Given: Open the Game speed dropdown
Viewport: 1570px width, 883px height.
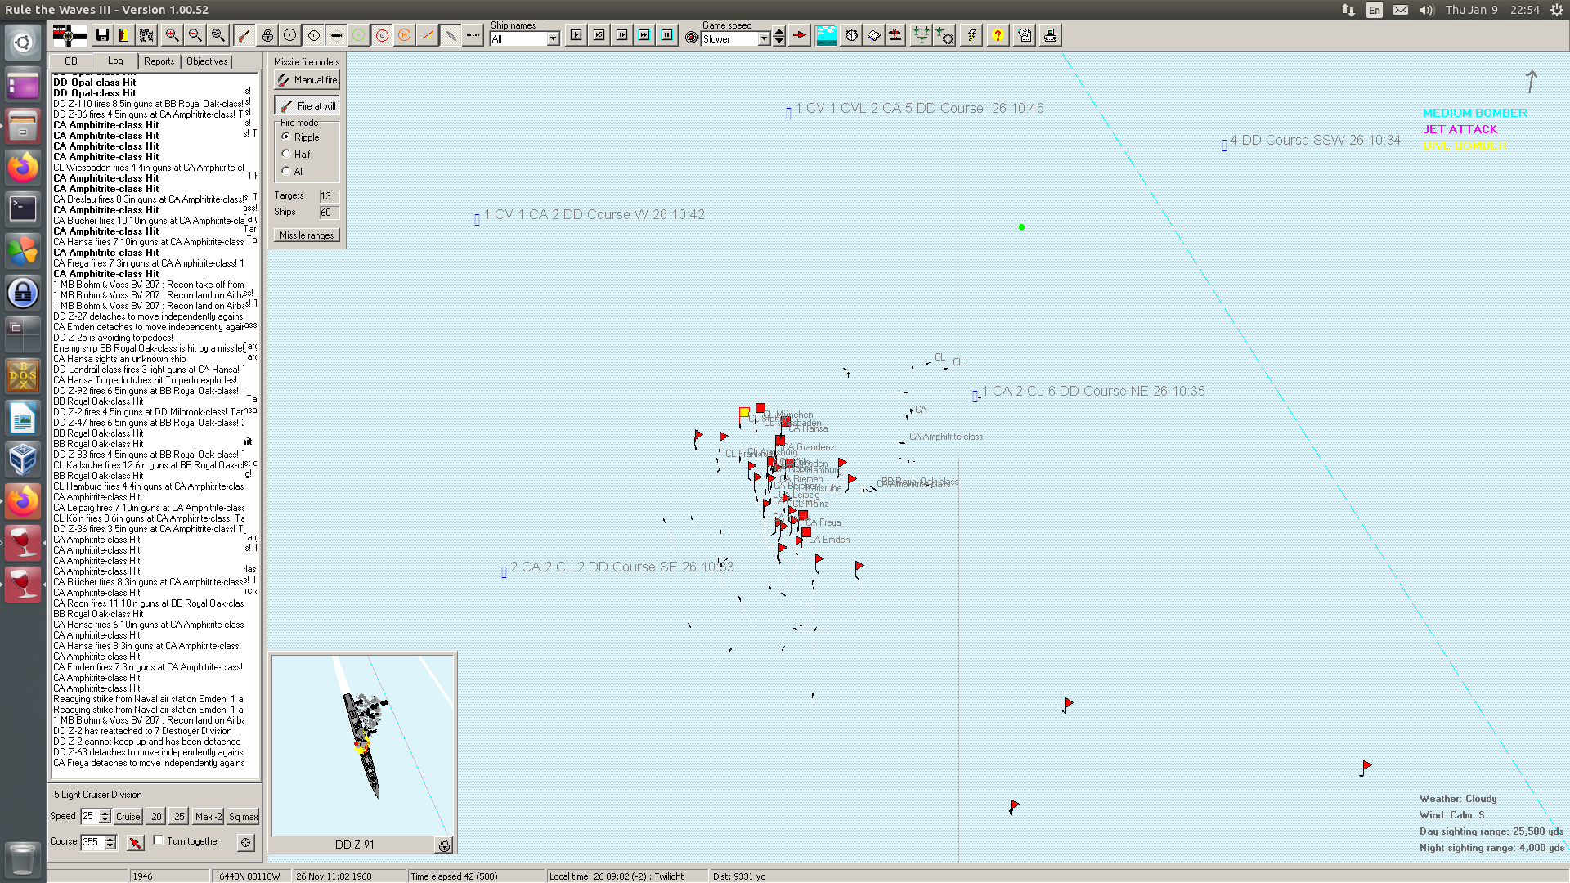Looking at the screenshot, I should [x=764, y=38].
